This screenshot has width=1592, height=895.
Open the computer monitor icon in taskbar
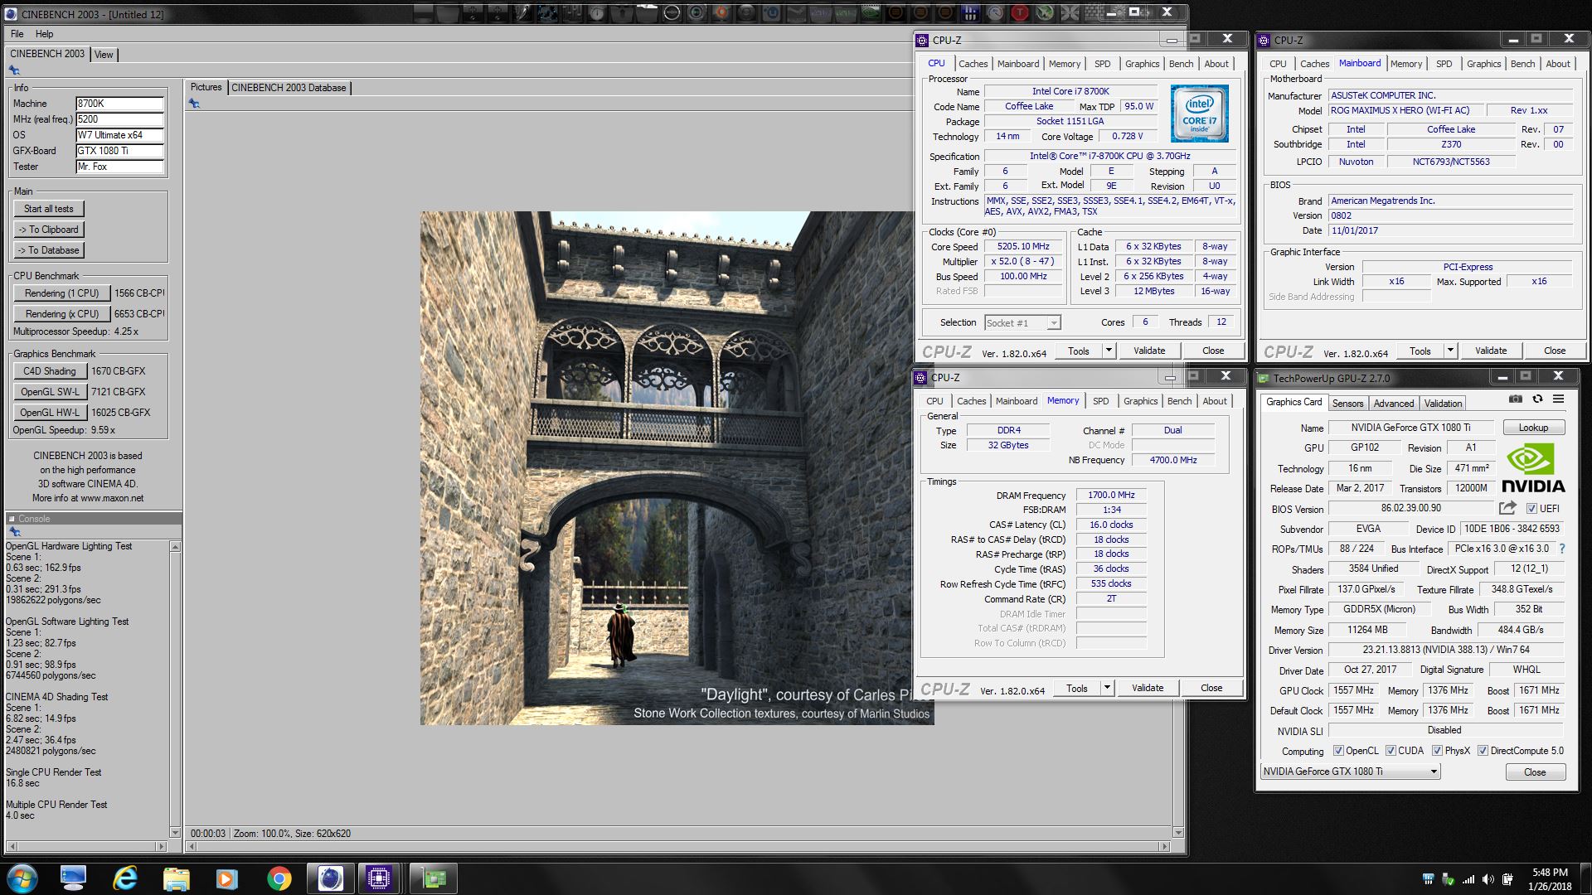[73, 878]
